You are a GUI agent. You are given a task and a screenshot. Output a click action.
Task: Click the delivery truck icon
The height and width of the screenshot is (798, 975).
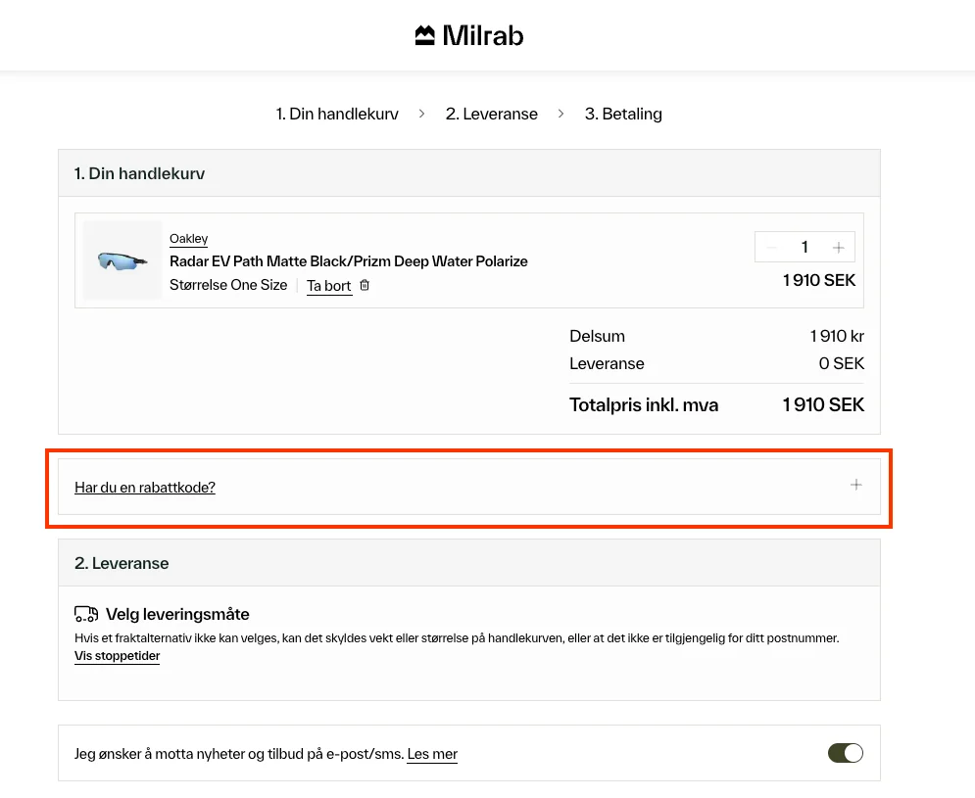[x=86, y=614]
